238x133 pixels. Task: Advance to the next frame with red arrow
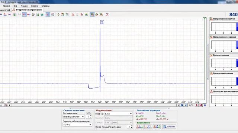point(197,105)
